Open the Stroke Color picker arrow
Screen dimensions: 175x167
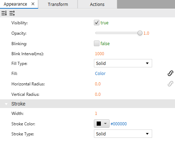[105, 124]
